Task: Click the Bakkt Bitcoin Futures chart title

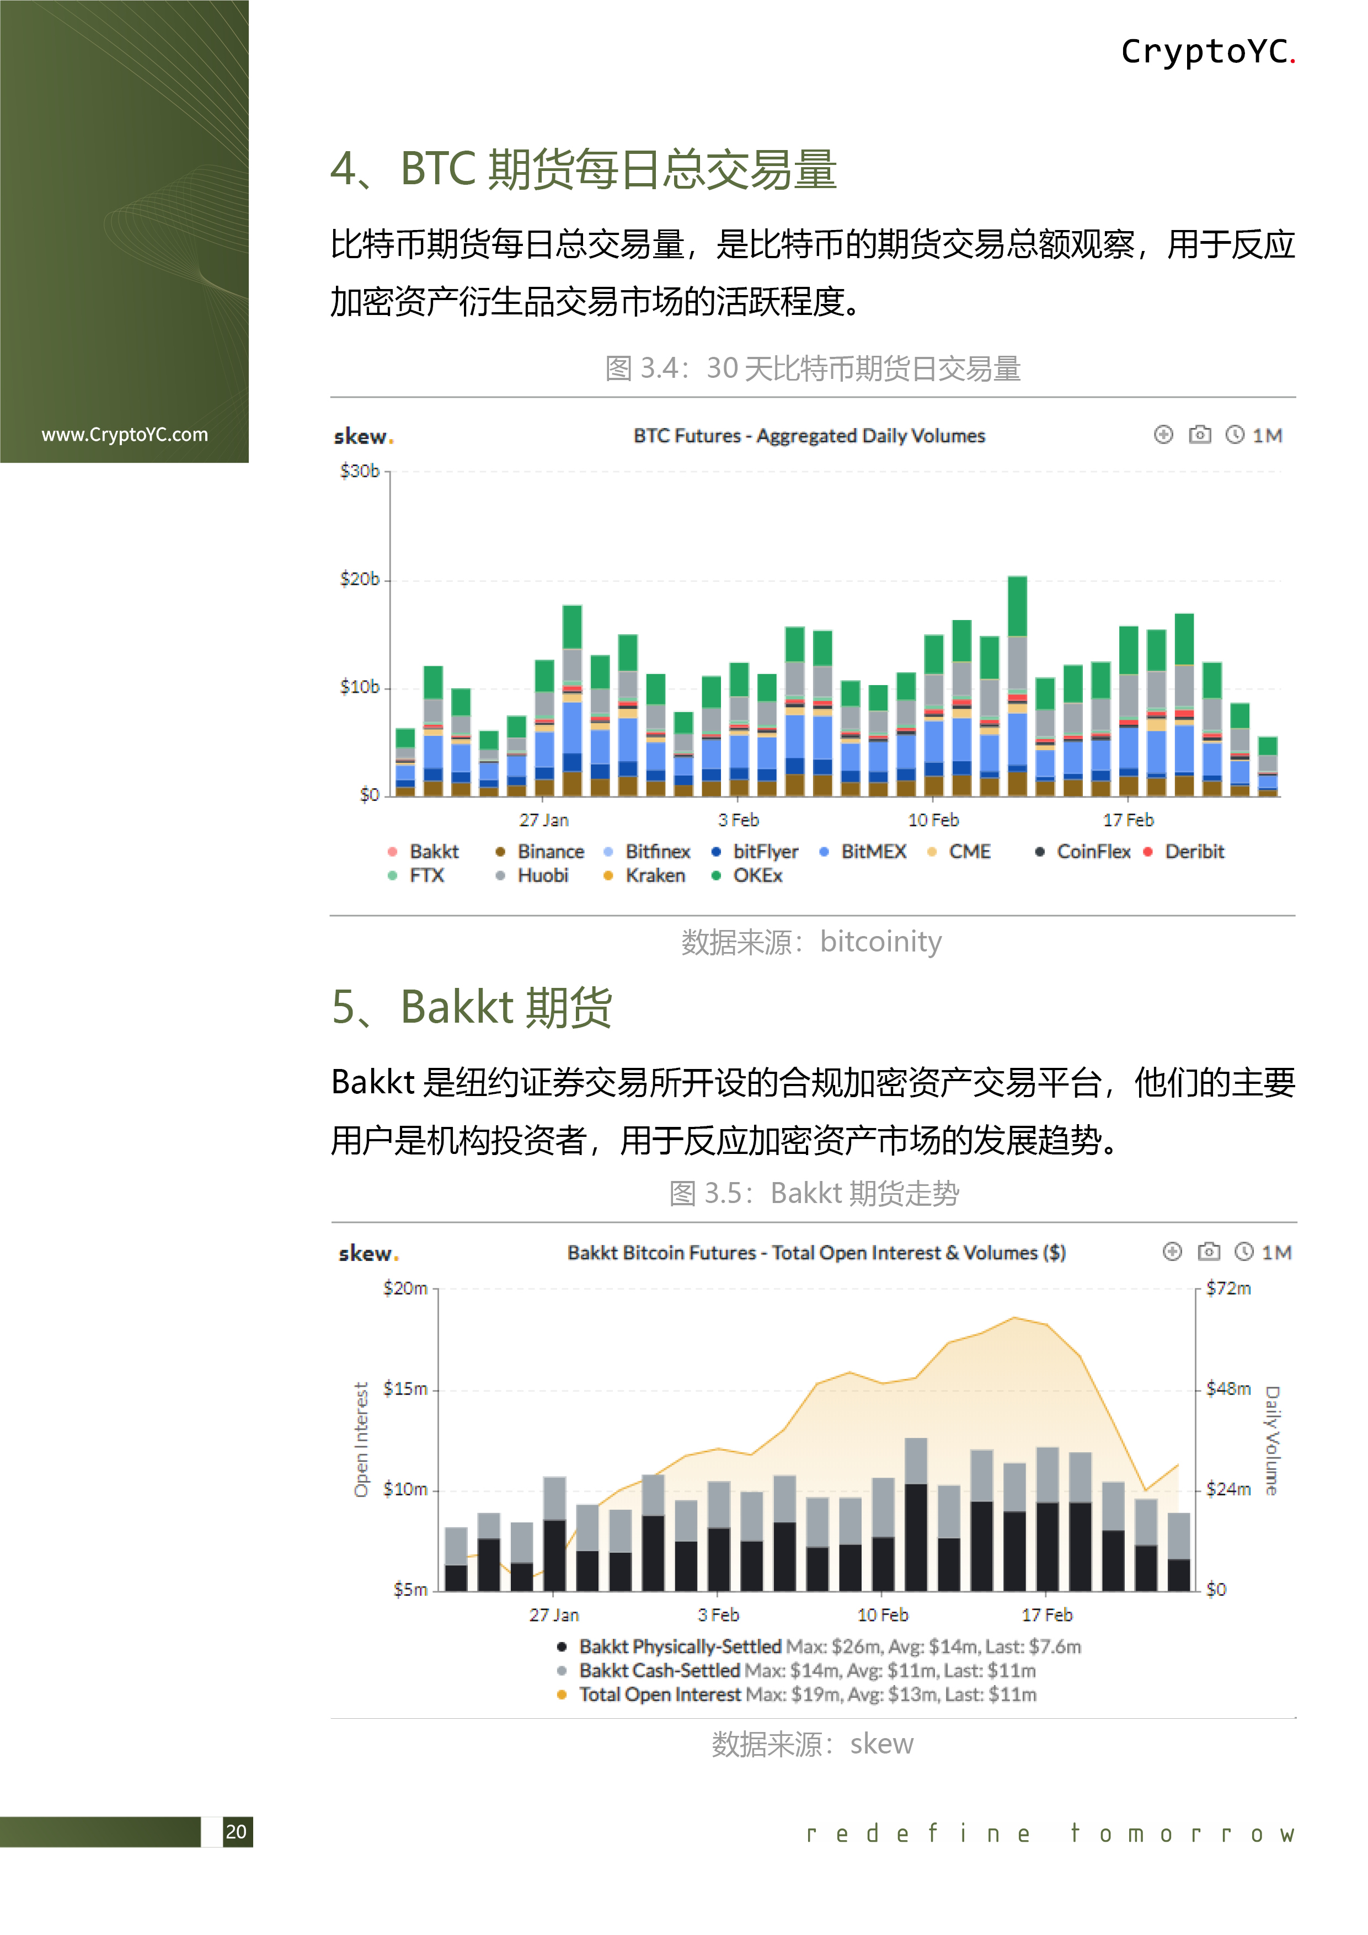Action: [817, 1252]
